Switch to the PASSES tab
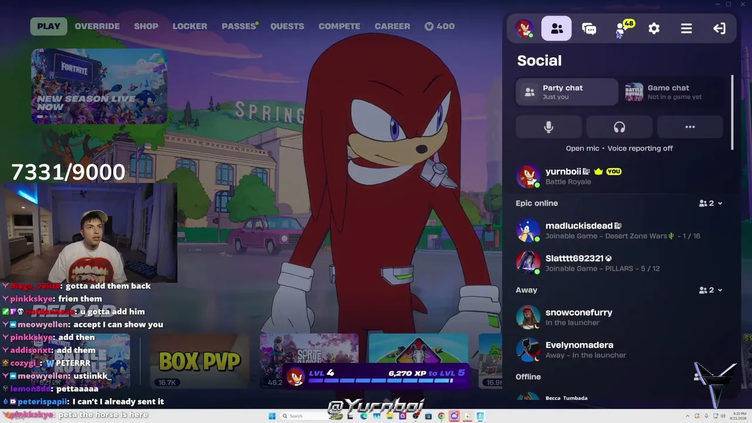The height and width of the screenshot is (423, 752). coord(239,26)
